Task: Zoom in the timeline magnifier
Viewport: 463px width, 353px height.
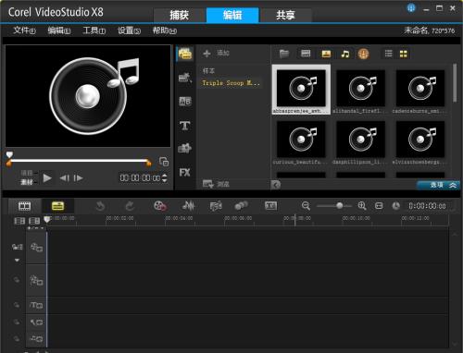Action: pos(362,206)
